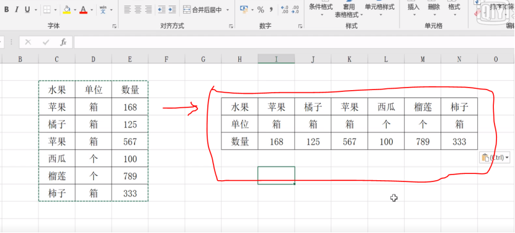Viewport: 515px width, 233px height.
Task: Click the fx insert function button
Action: 63,42
